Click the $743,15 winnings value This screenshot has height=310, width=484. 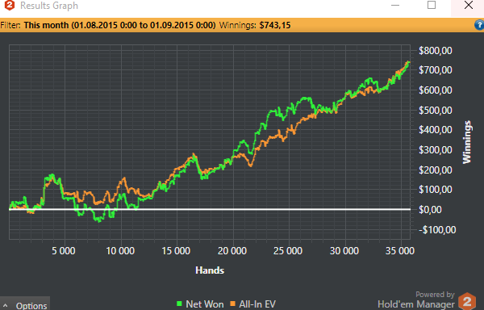275,25
